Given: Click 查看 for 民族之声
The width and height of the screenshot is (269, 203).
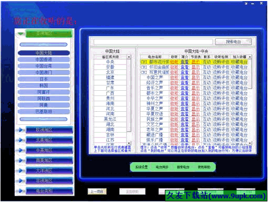Looking at the screenshot, I should [185, 119].
